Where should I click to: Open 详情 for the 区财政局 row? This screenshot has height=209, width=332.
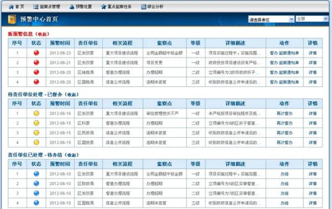[x=313, y=184]
